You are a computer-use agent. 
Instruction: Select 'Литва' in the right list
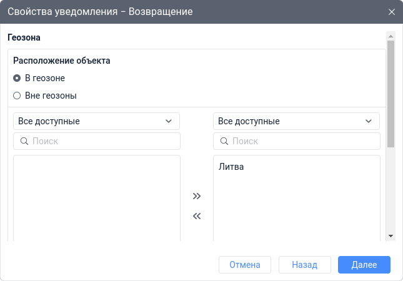pos(231,167)
